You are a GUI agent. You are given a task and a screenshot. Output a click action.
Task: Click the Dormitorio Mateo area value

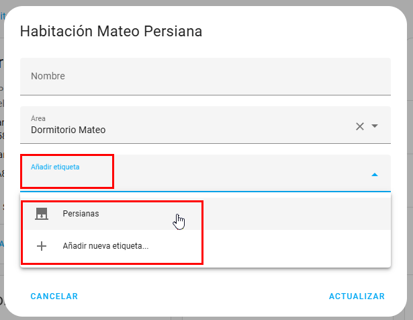(68, 130)
